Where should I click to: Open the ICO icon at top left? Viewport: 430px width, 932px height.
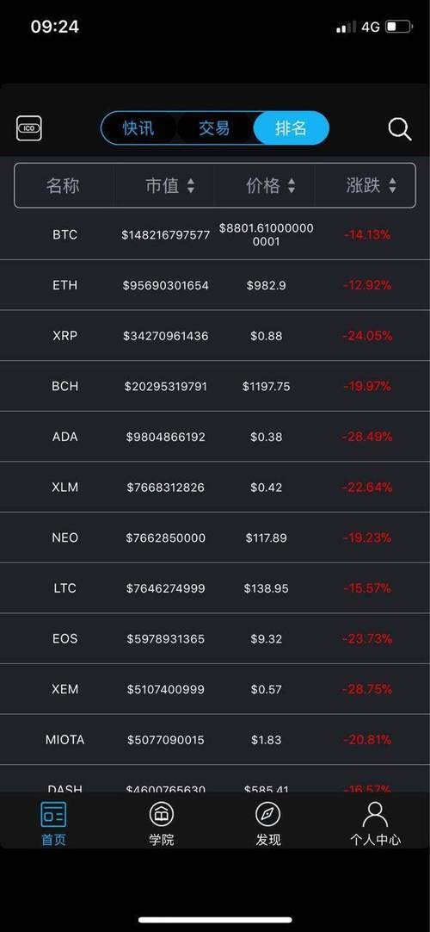(x=29, y=127)
